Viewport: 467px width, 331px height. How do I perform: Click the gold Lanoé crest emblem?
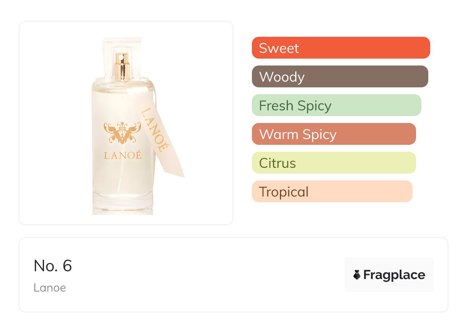pyautogui.click(x=122, y=133)
